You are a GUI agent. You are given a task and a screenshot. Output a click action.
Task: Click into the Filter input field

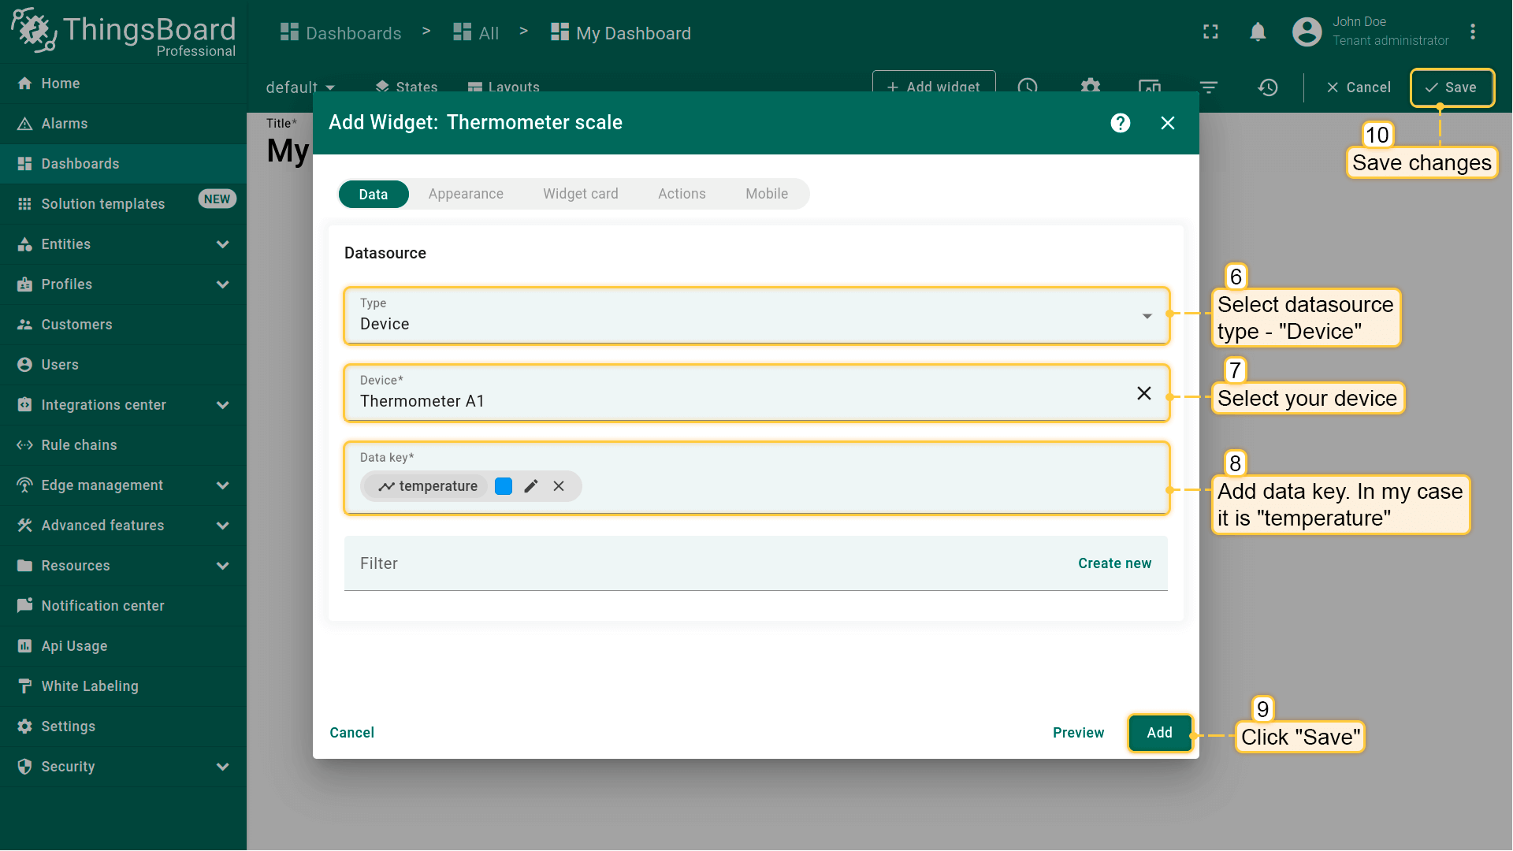click(693, 563)
